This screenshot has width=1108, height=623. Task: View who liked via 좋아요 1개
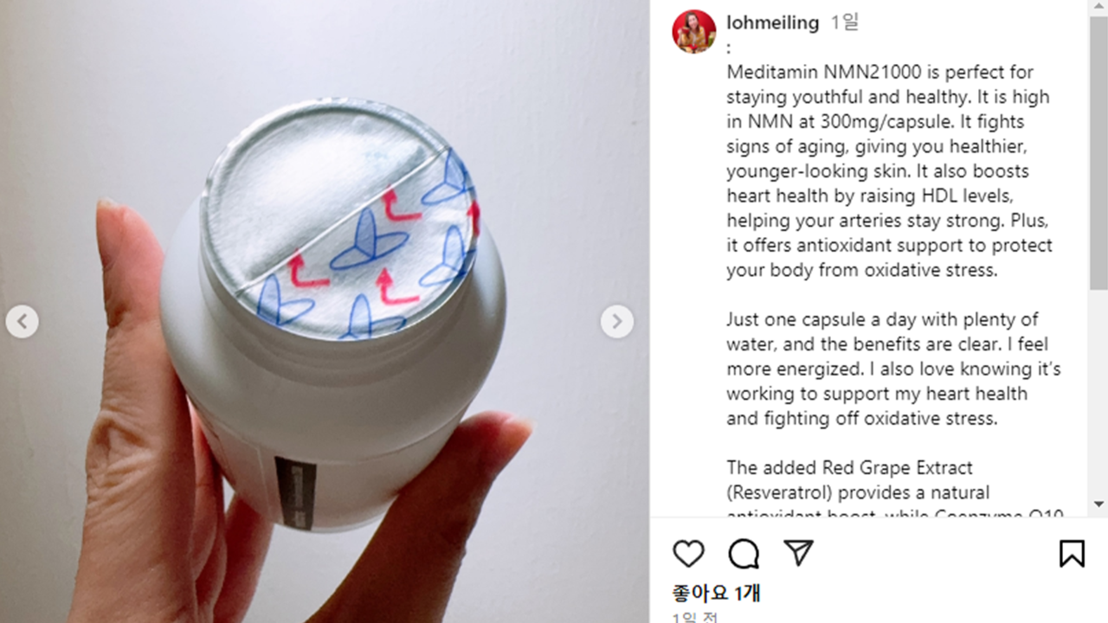point(716,594)
